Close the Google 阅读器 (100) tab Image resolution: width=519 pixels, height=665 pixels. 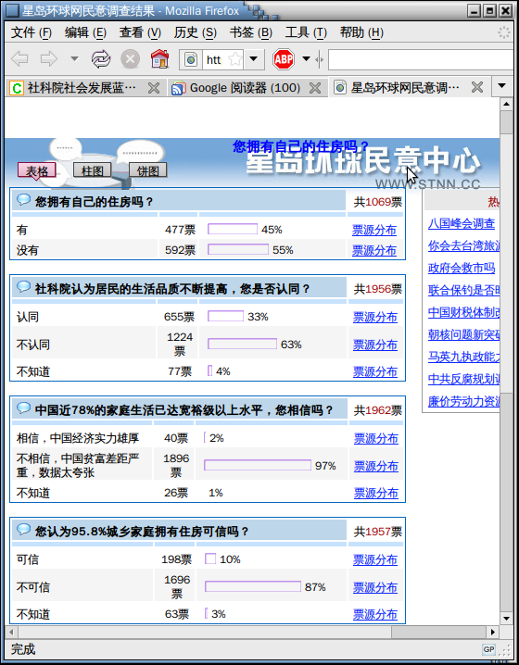coord(315,88)
